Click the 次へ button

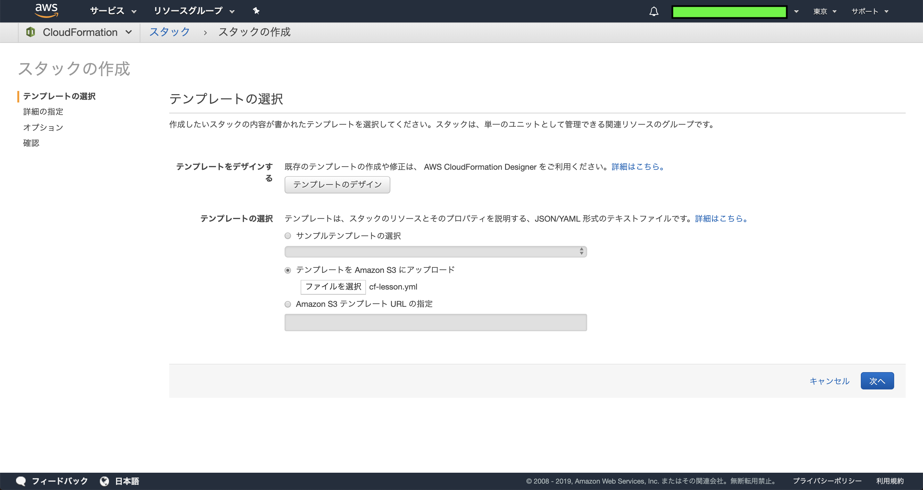[877, 381]
